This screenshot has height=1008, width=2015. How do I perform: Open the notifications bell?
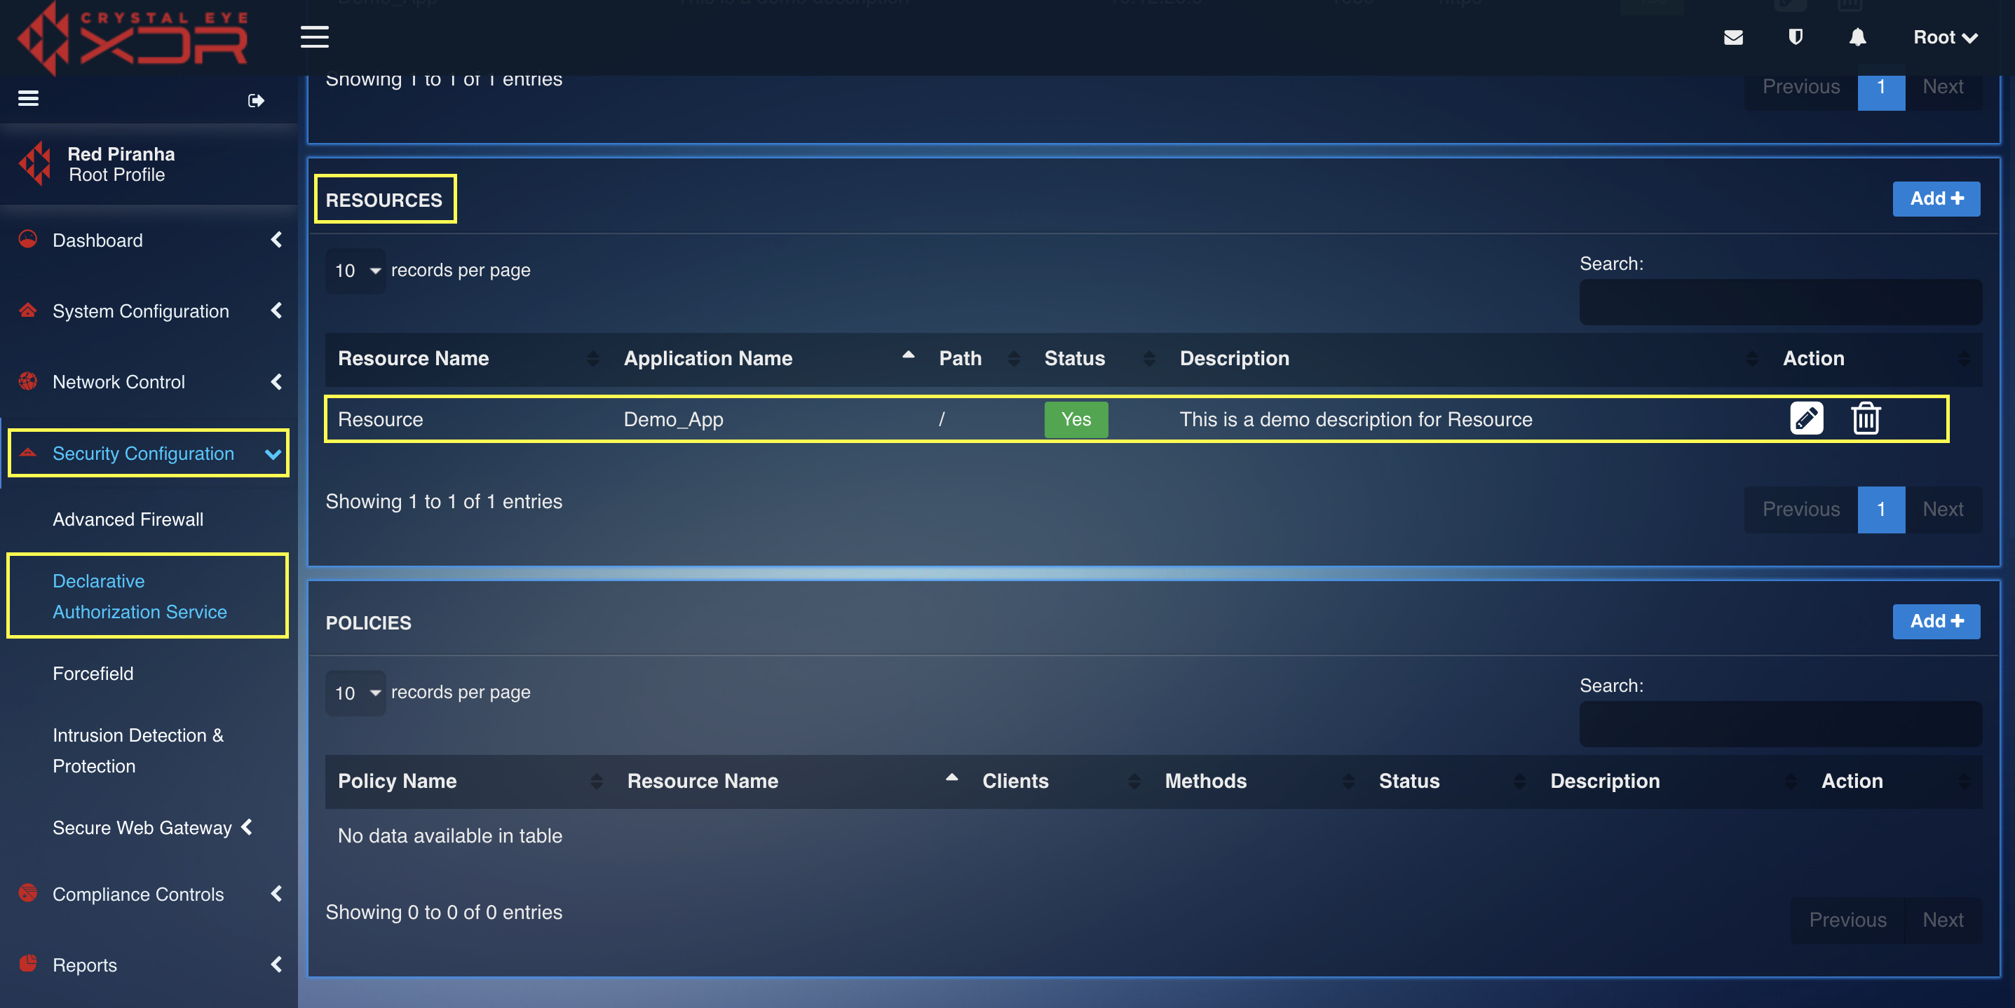(1857, 38)
